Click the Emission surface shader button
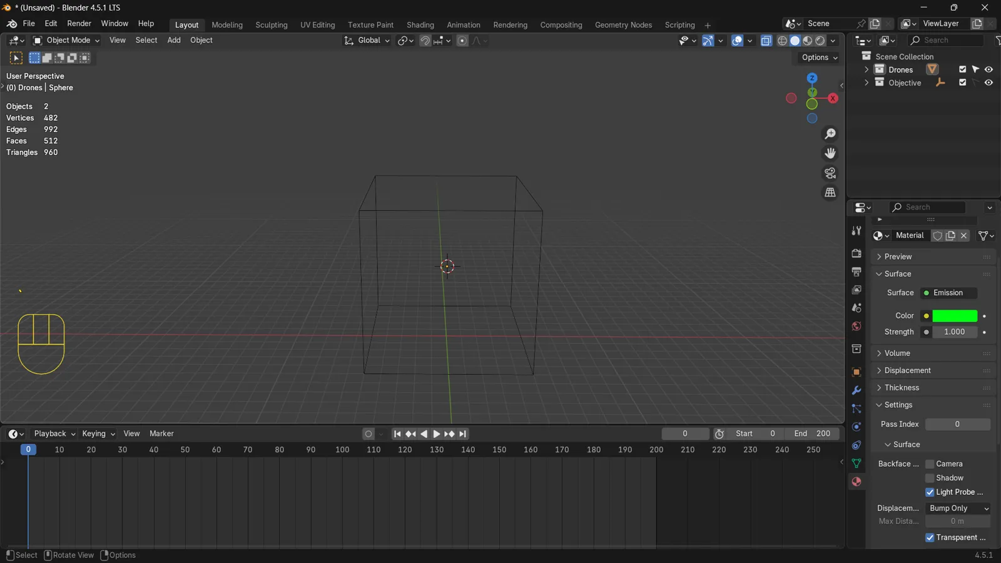The height and width of the screenshot is (563, 1001). 948,293
